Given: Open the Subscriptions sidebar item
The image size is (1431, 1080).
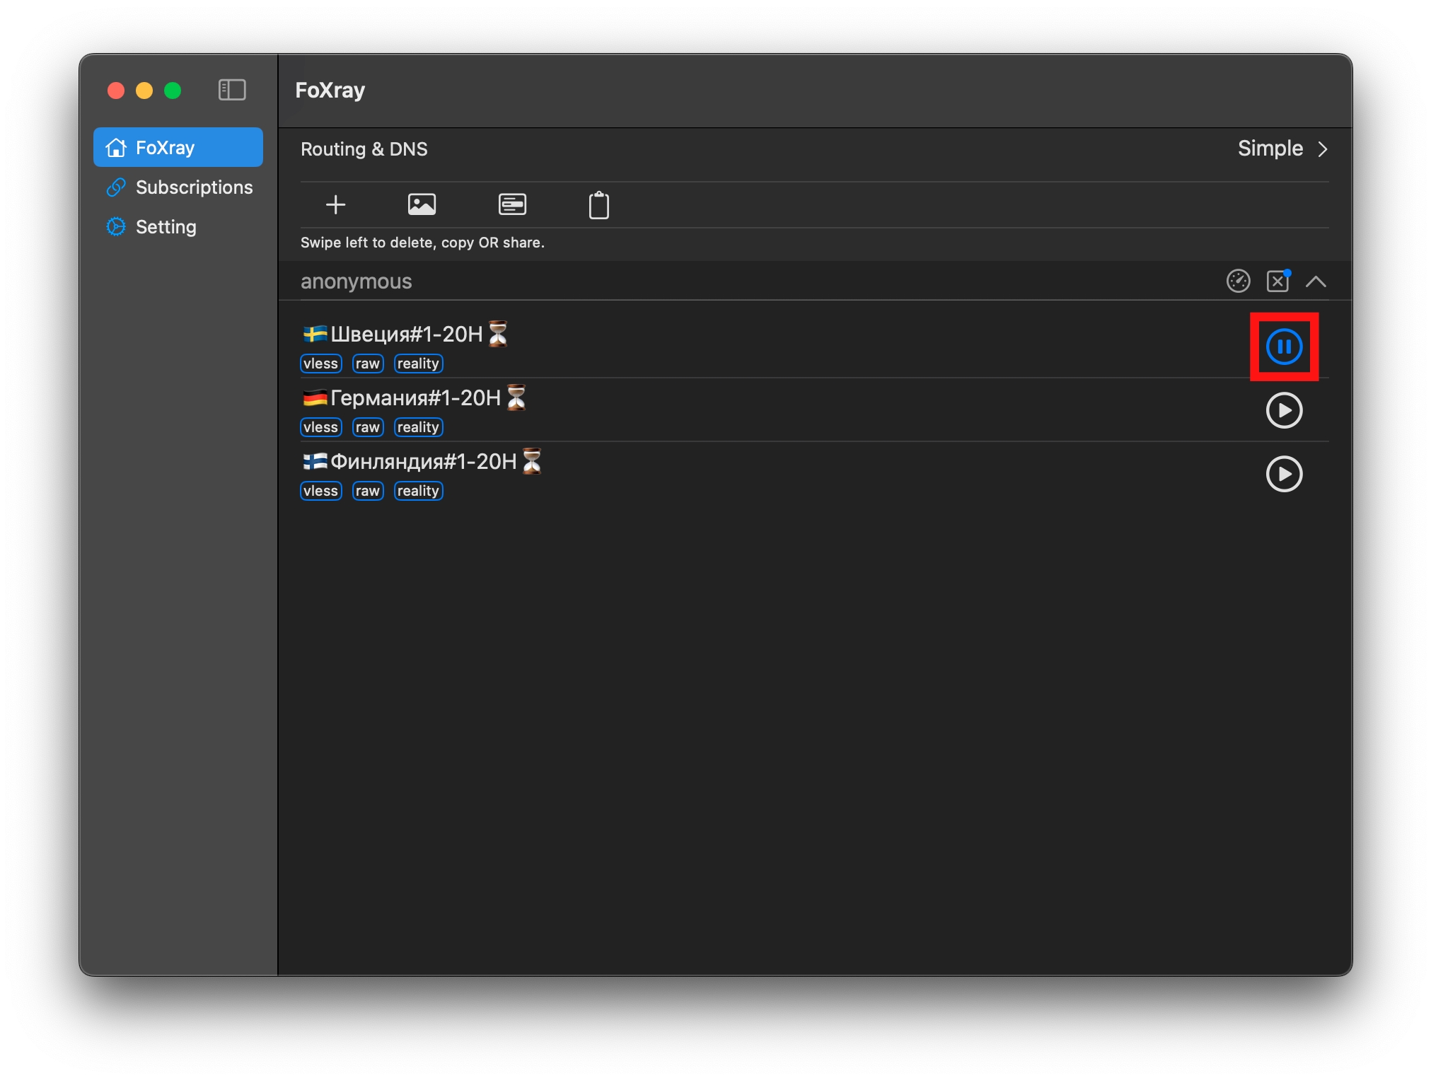Looking at the screenshot, I should coord(193,187).
